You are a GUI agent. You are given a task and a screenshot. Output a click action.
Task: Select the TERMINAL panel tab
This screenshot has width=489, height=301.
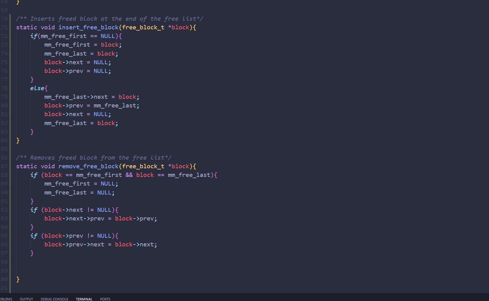[x=84, y=299]
